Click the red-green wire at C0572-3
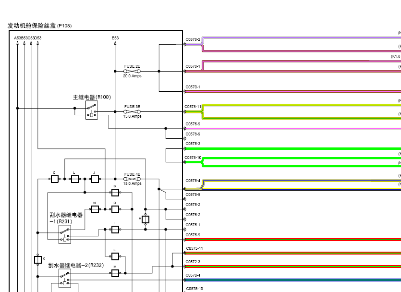Viewport: 401px width, 292px height. pos(293,267)
